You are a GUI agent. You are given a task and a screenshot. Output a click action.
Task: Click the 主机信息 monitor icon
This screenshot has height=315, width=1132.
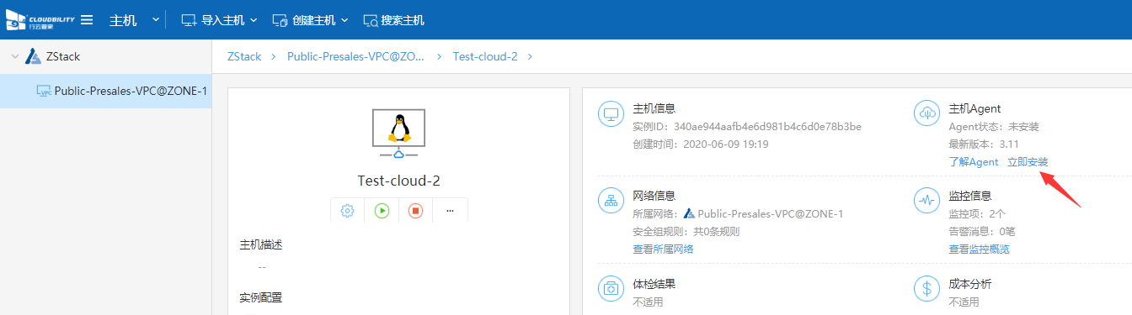(611, 114)
